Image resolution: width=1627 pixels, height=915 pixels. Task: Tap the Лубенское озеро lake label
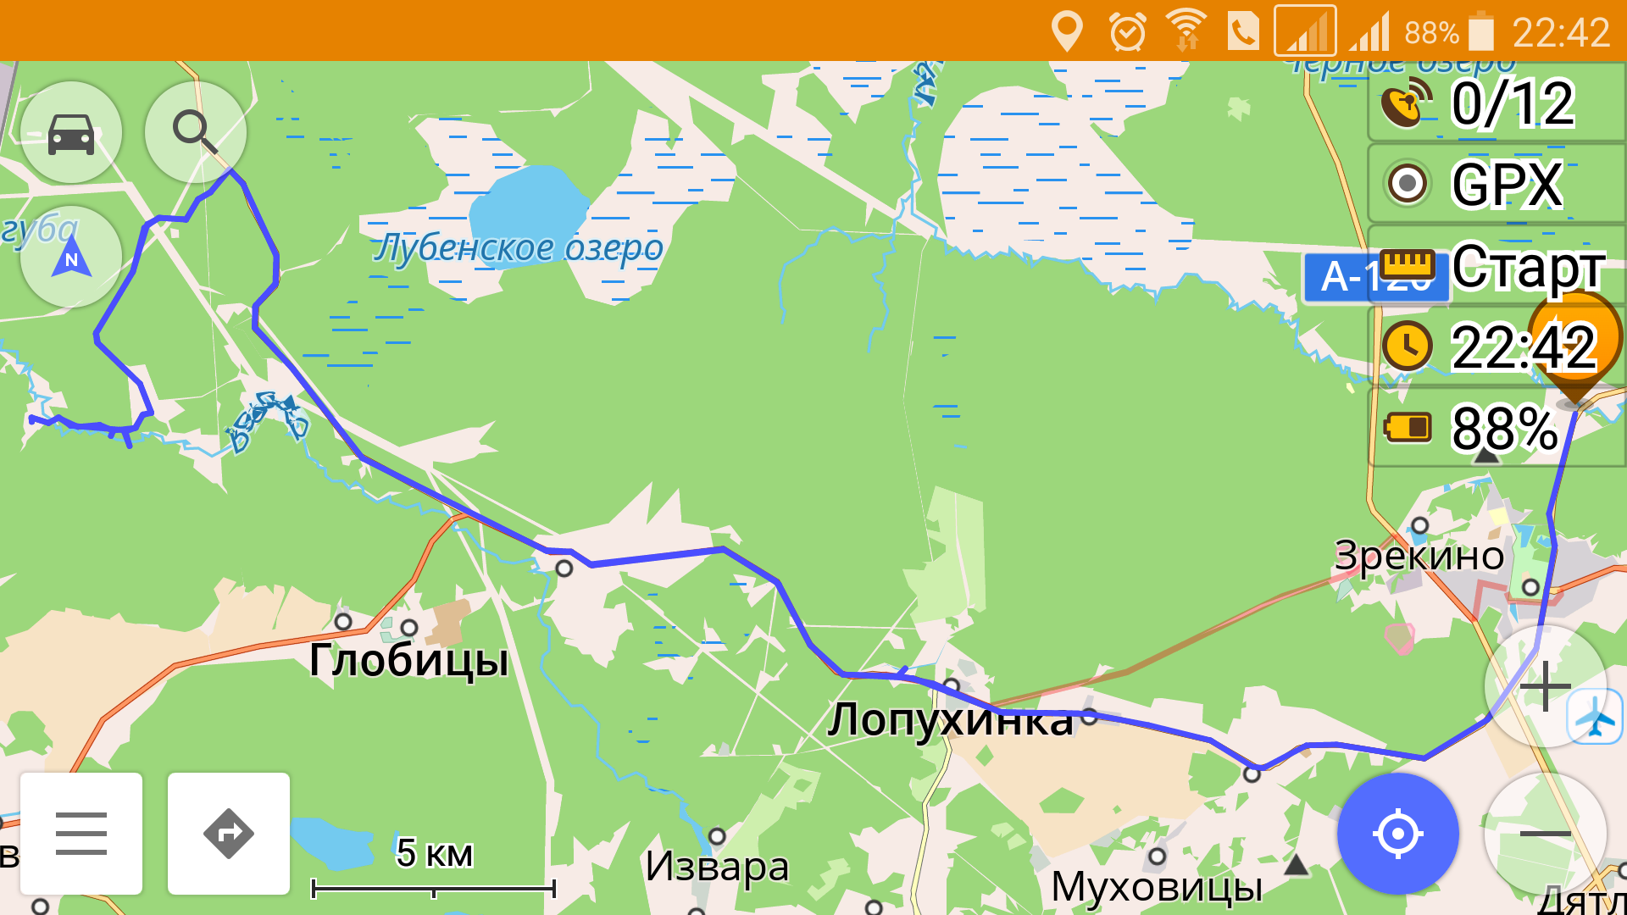click(x=519, y=248)
